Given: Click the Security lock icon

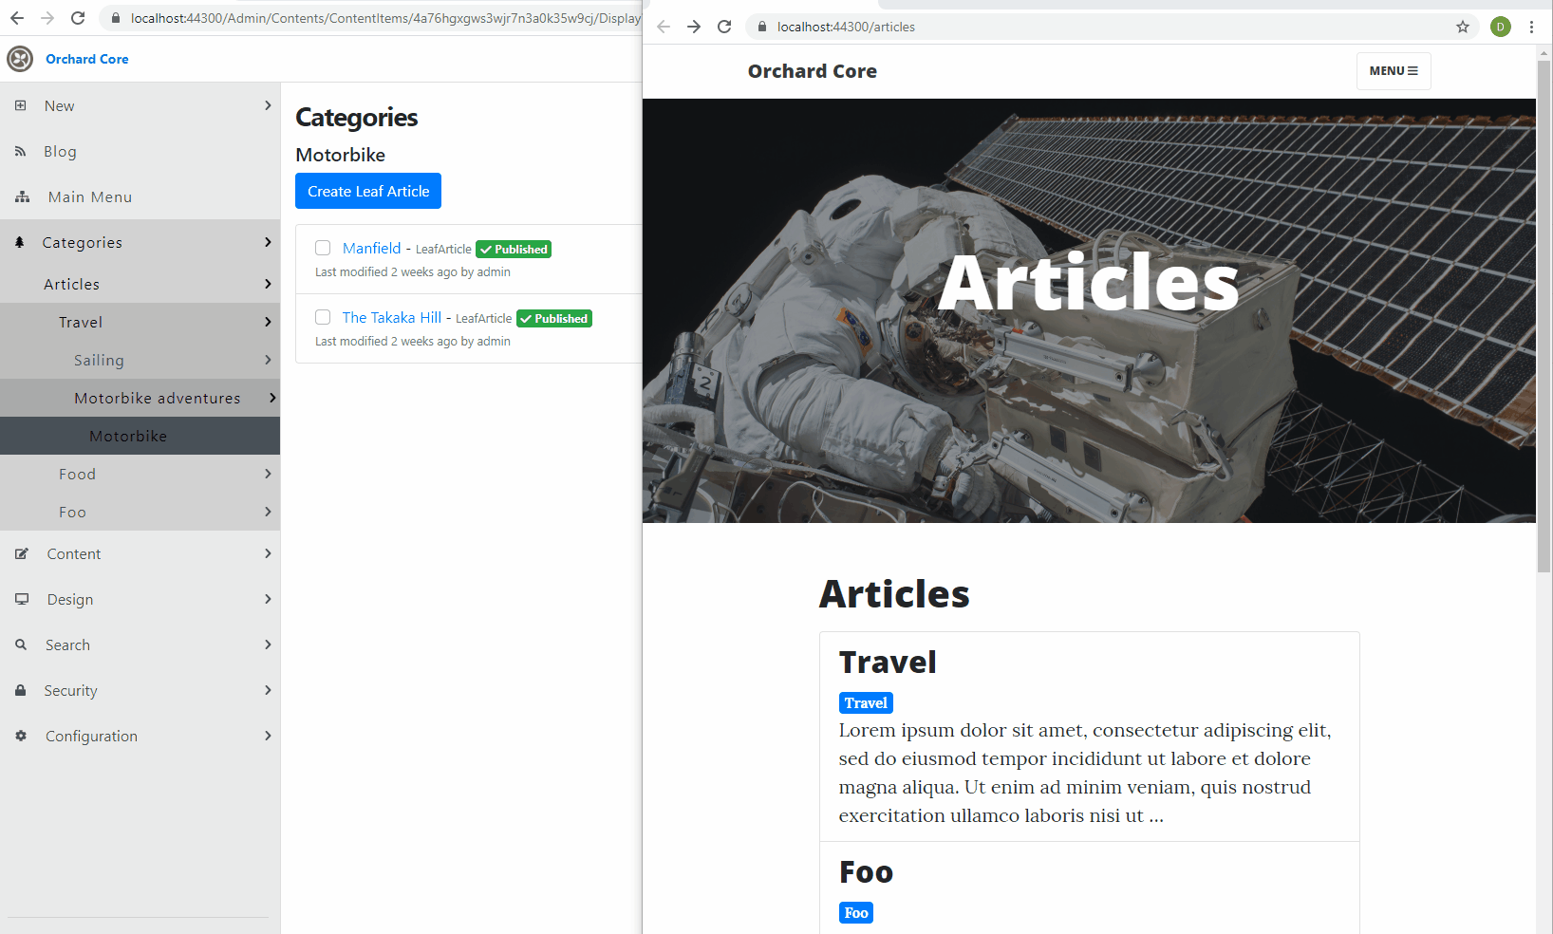Looking at the screenshot, I should tap(21, 690).
